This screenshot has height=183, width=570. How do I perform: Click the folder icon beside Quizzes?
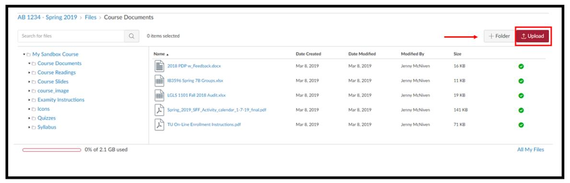[x=34, y=118]
